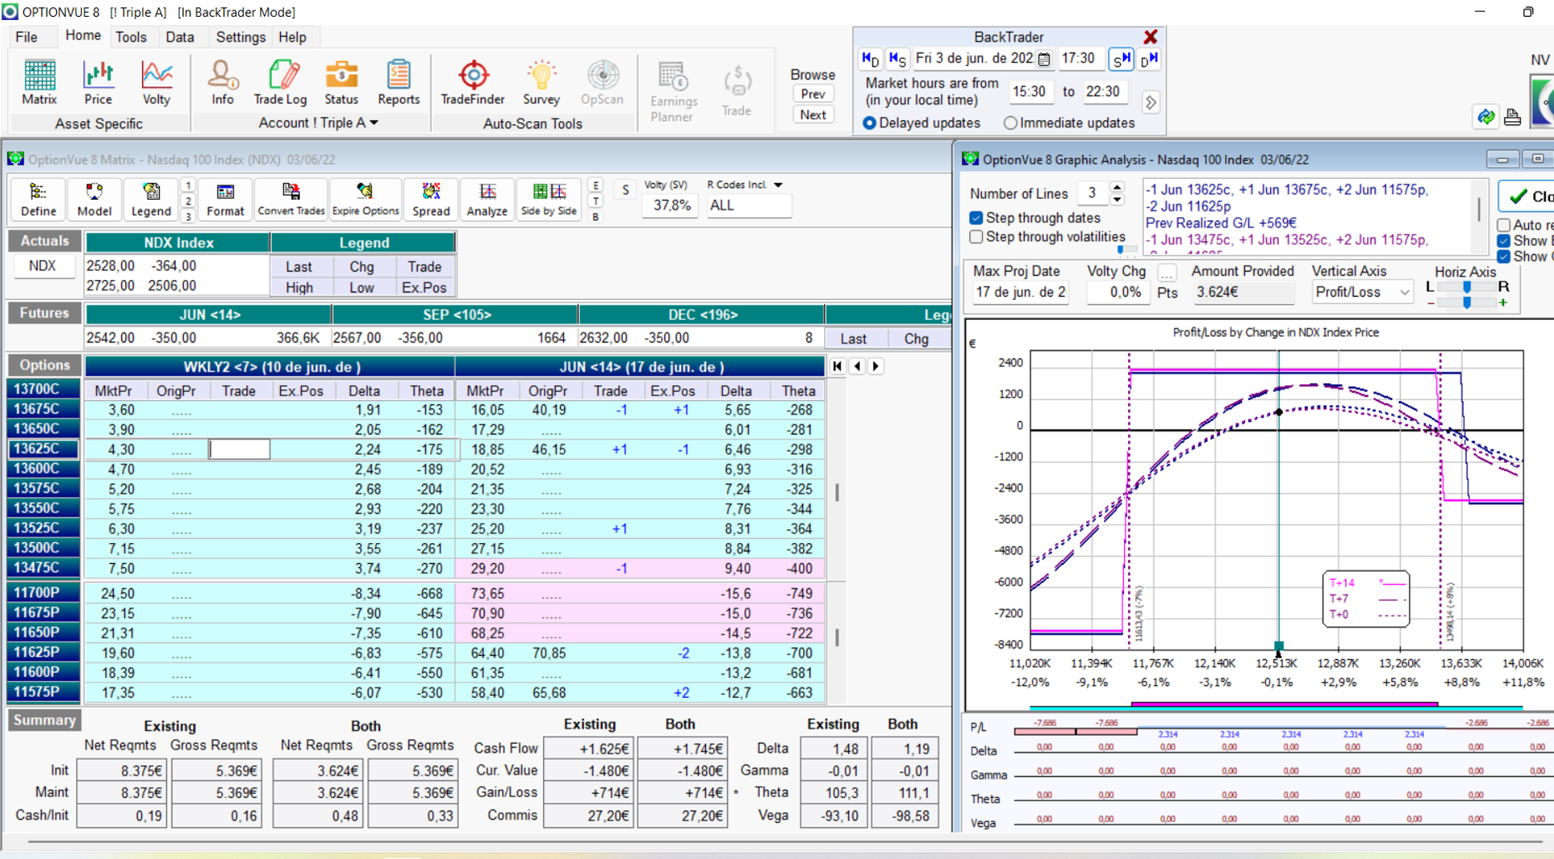The height and width of the screenshot is (859, 1554).
Task: Click the Side by Side icon
Action: click(x=549, y=199)
